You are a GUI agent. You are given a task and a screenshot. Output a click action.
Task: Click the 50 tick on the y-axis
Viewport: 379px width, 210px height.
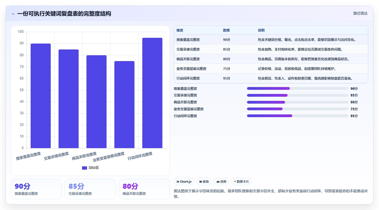coord(22,90)
